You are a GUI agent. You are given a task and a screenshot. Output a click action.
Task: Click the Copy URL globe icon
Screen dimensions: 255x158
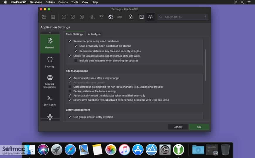tap(110, 17)
